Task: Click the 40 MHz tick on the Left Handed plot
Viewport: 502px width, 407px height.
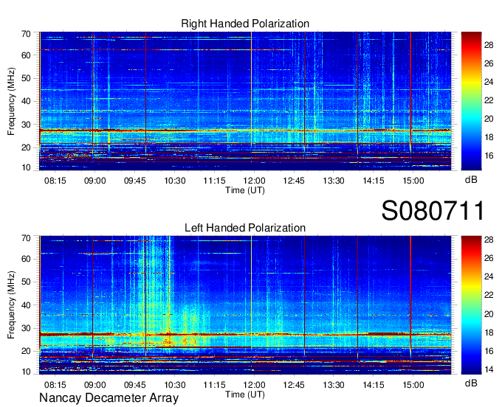Action: point(26,305)
